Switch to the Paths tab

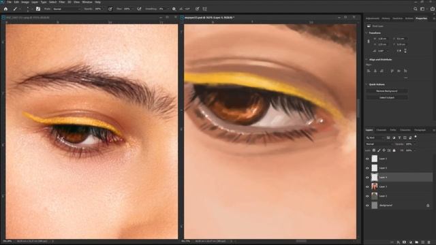pyautogui.click(x=393, y=130)
